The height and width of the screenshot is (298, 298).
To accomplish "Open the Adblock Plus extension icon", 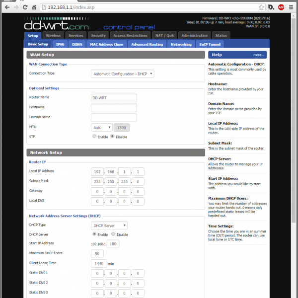I will 281,8.
